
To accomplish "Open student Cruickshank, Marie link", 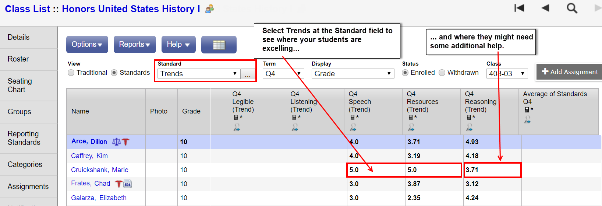I will (100, 170).
